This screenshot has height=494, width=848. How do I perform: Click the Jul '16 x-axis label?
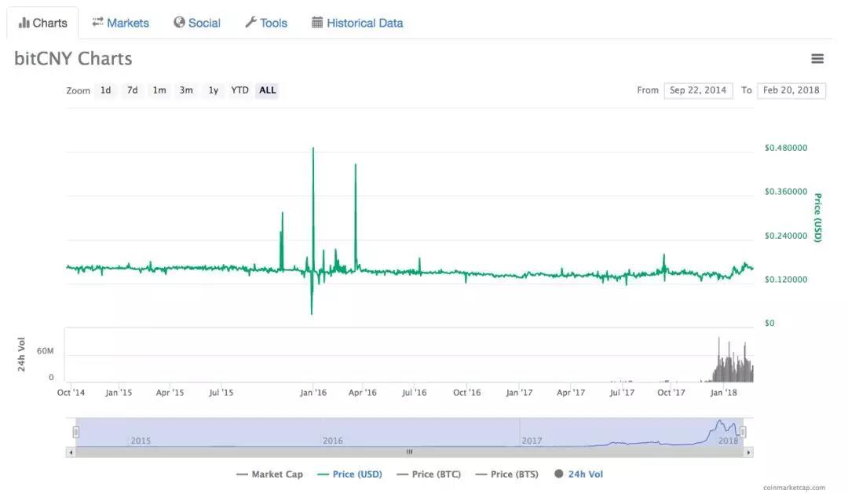(414, 392)
